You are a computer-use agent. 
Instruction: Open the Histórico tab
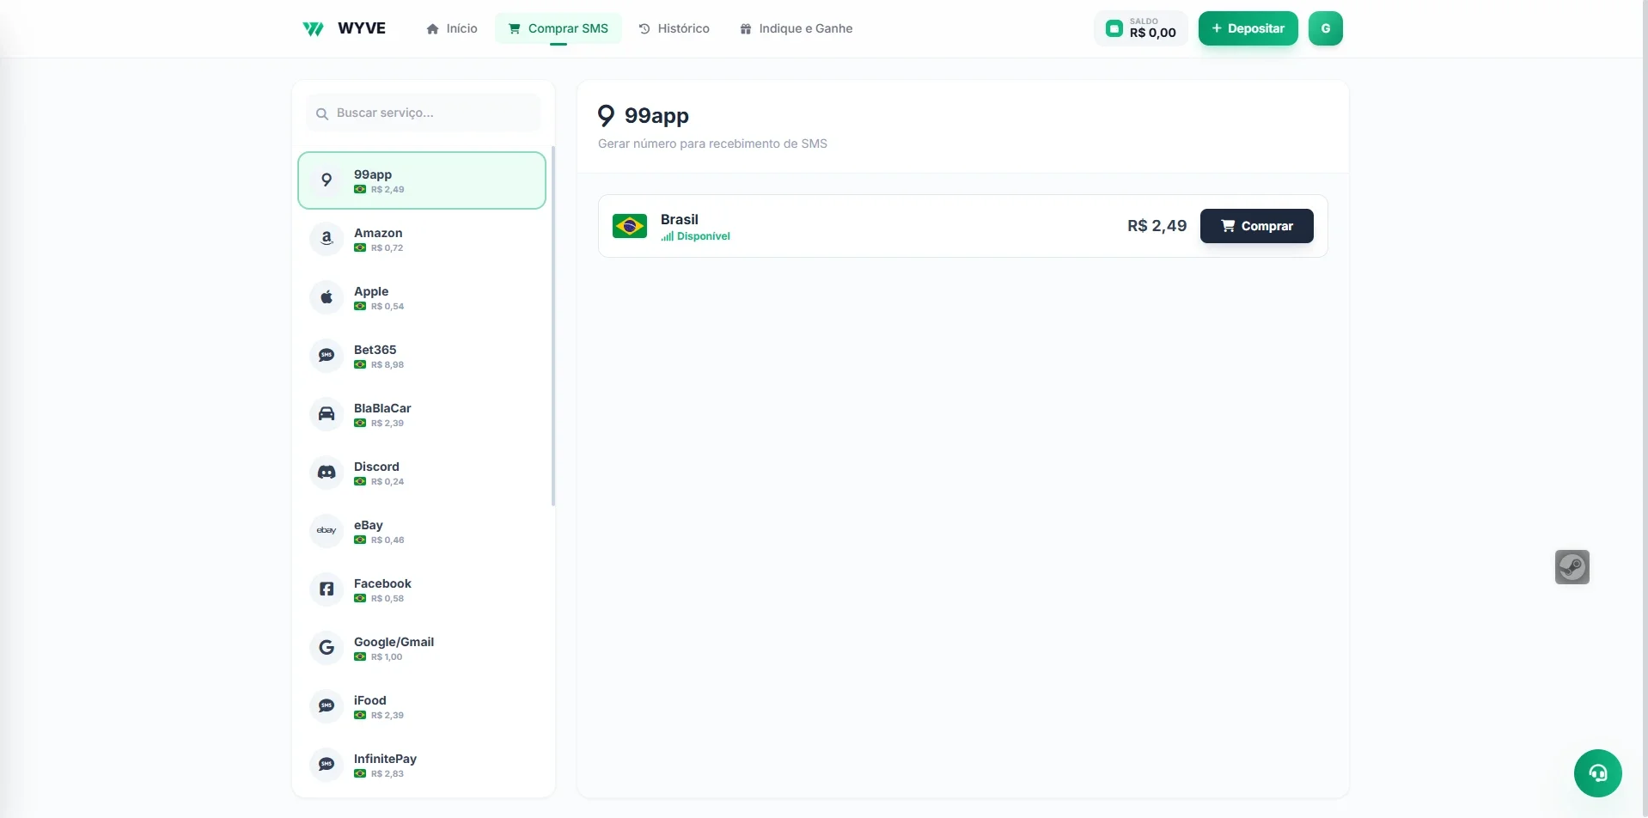(674, 28)
